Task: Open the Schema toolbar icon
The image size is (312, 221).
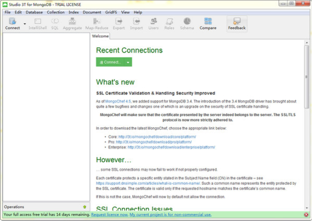Action: click(x=187, y=23)
